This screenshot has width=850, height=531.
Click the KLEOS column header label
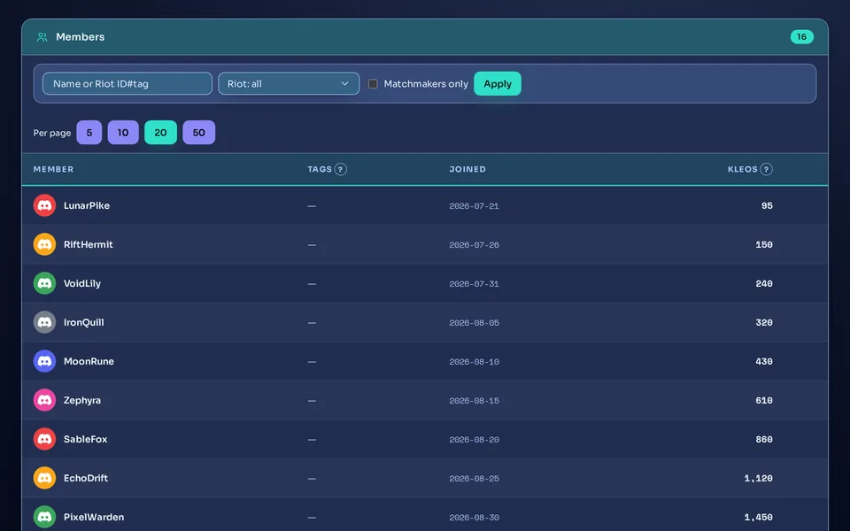[743, 169]
